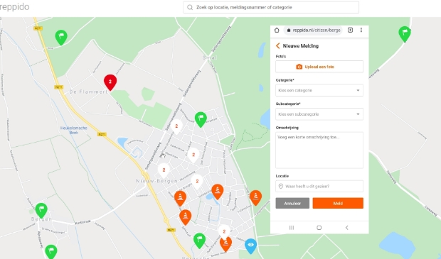441x259 pixels.
Task: Tap the browser home icon in the phone
Action: 277,30
